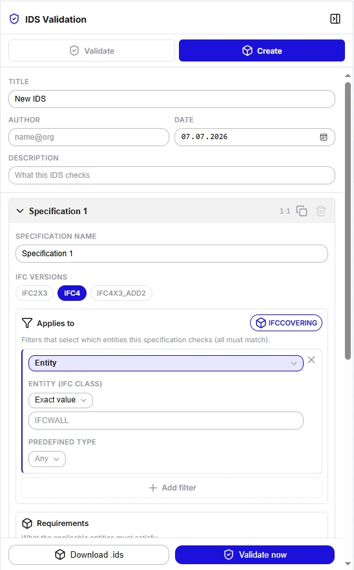The width and height of the screenshot is (354, 570).
Task: Click Validate now button
Action: tap(255, 554)
